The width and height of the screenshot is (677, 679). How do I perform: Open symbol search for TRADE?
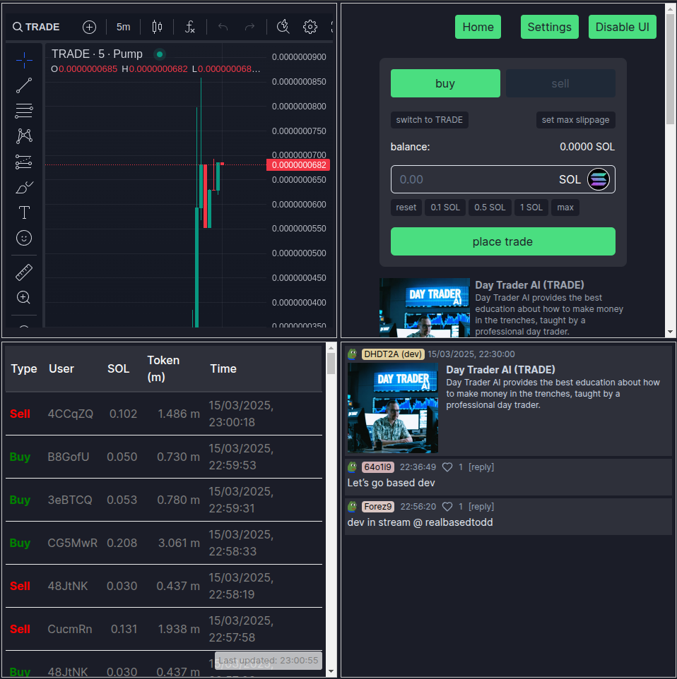point(35,27)
